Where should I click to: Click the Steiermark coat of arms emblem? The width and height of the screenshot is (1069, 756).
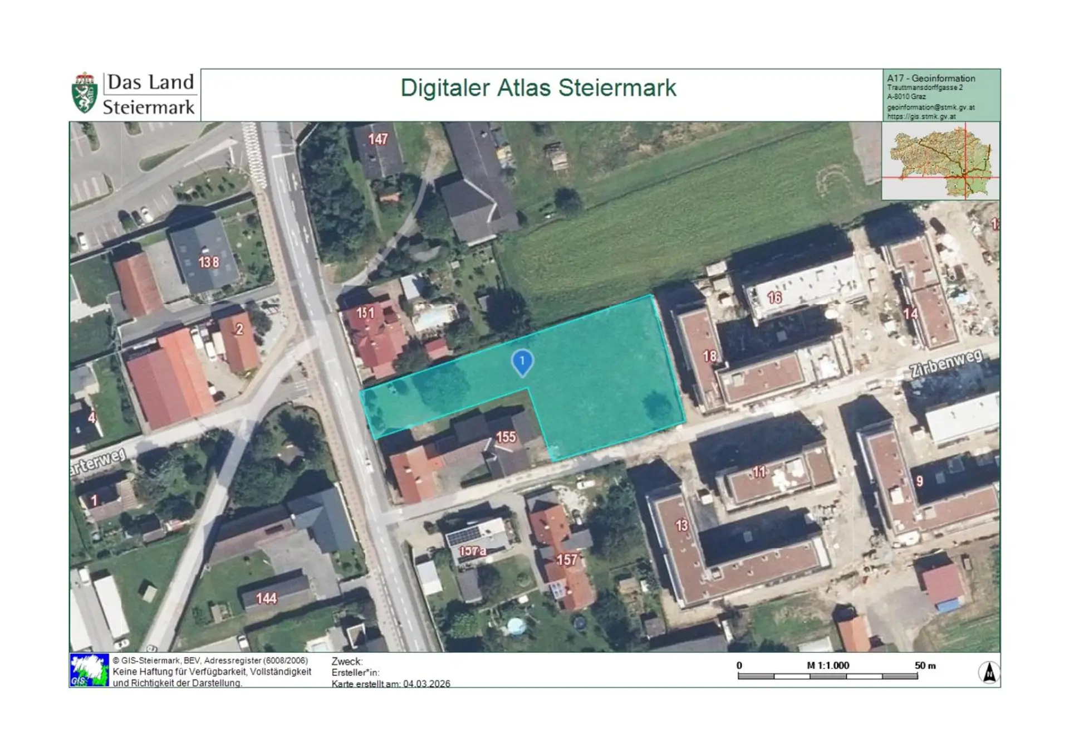(x=85, y=93)
